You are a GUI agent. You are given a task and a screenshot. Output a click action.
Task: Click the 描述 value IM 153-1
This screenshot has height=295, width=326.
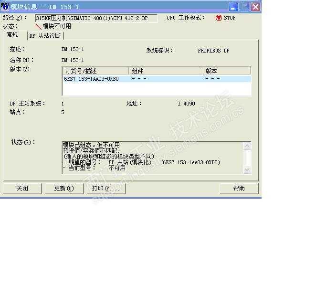(x=73, y=49)
